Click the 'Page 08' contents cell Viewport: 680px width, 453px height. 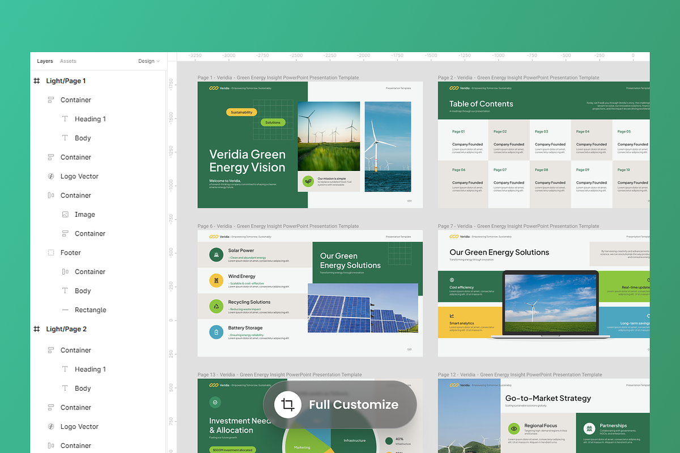pos(550,184)
